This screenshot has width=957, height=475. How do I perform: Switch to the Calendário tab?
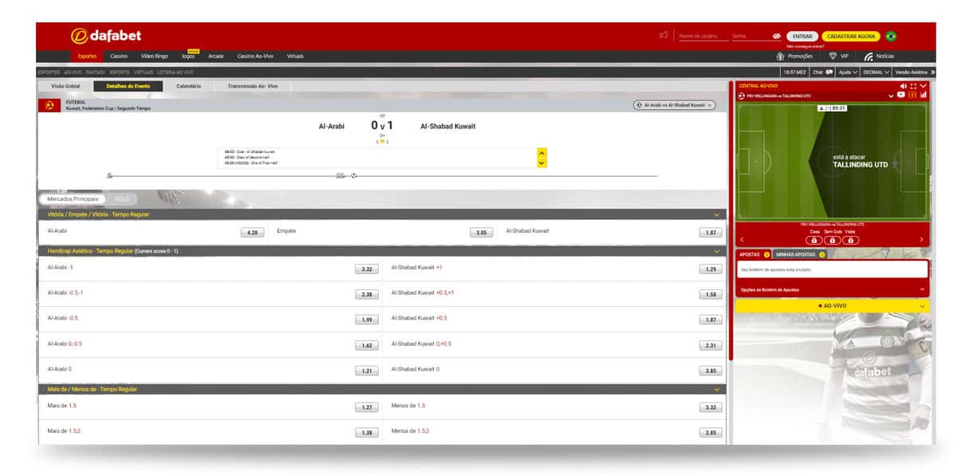point(189,86)
